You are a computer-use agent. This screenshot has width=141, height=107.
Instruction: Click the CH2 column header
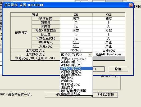click(109, 15)
